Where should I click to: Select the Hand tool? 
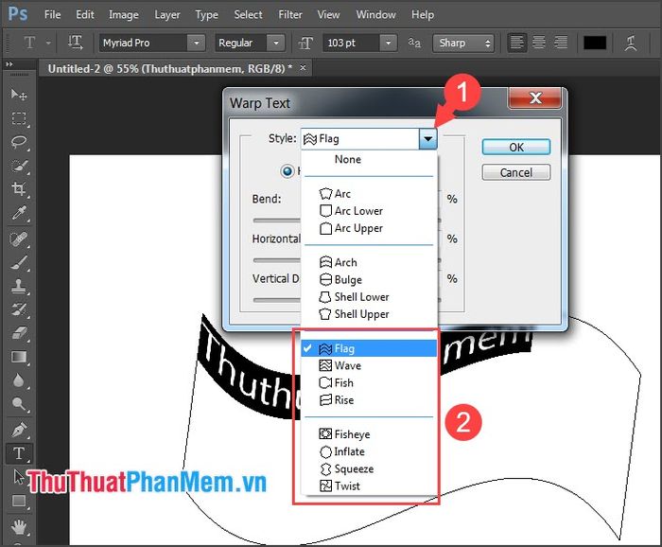click(x=19, y=525)
